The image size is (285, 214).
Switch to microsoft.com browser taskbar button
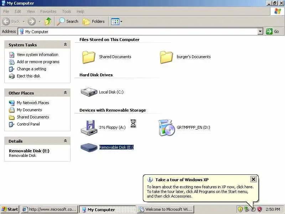(x=50, y=209)
